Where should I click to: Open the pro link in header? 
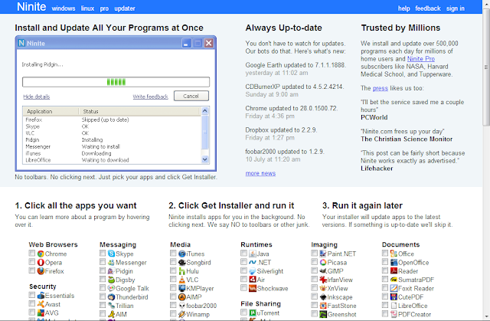pos(104,8)
